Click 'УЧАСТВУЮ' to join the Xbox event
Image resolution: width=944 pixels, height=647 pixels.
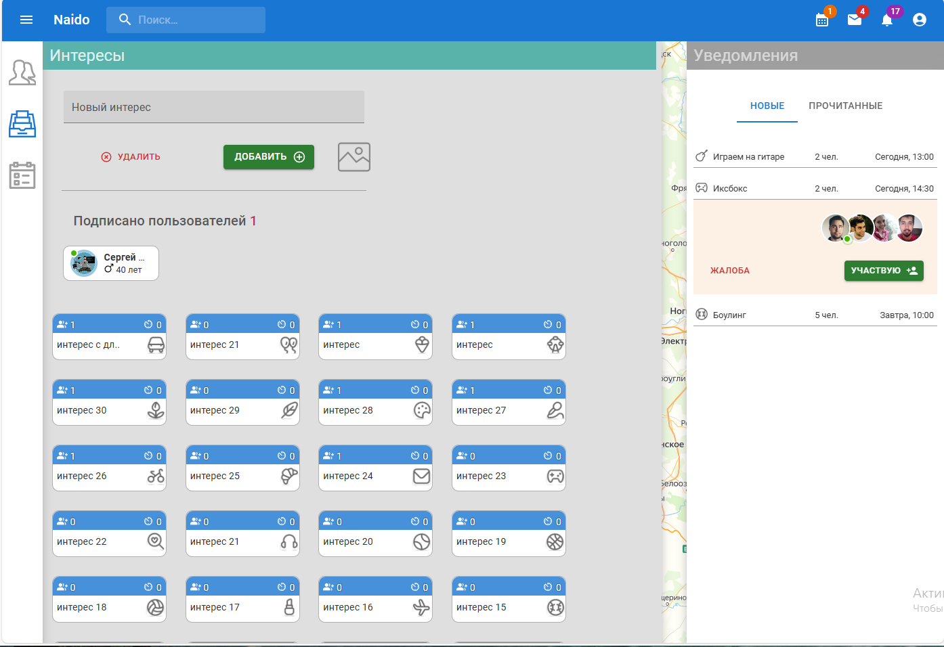[x=884, y=271]
